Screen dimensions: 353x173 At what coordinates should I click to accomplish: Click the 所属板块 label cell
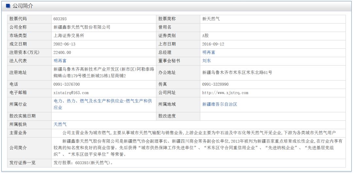coord(29,124)
